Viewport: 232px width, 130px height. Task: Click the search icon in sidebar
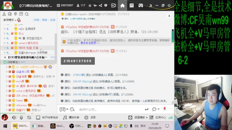coord(27,14)
